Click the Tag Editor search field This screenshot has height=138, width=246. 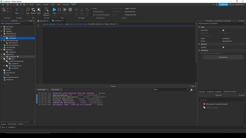[x=221, y=100]
